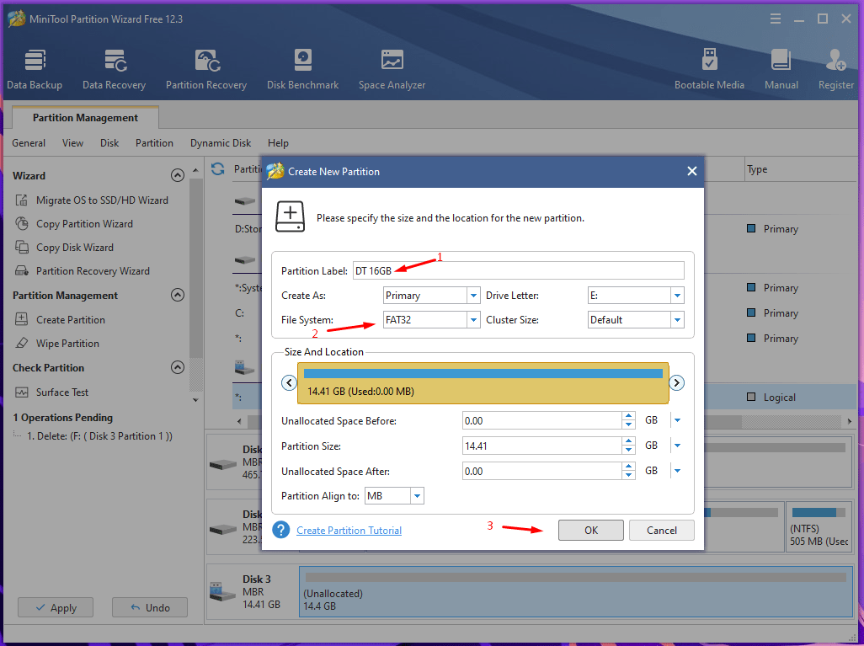The height and width of the screenshot is (646, 864).
Task: Click the Partition Label field
Action: click(x=518, y=270)
